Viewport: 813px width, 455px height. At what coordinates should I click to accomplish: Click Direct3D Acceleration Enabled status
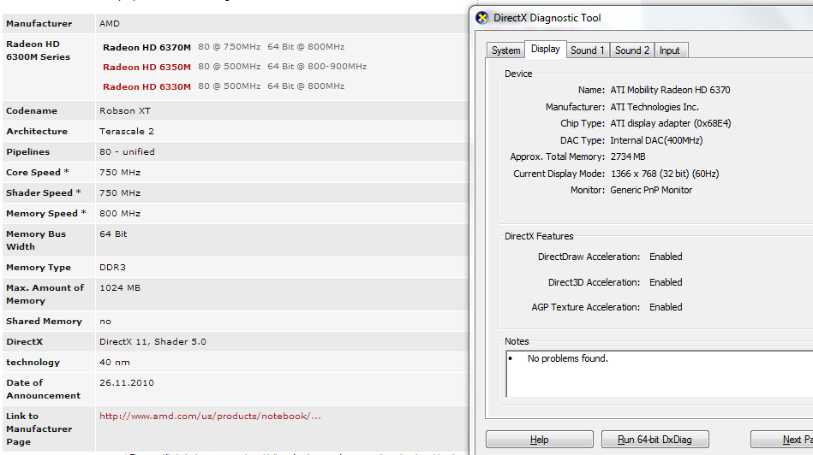[x=666, y=282]
